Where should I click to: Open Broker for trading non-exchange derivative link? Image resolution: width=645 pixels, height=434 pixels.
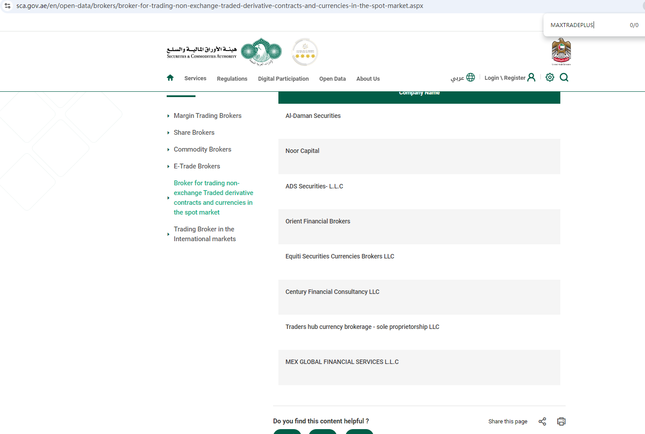(214, 198)
